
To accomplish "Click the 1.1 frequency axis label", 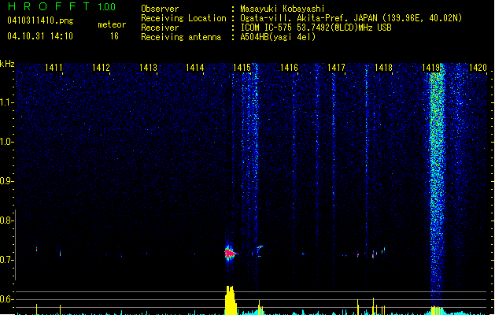I will pos(6,102).
